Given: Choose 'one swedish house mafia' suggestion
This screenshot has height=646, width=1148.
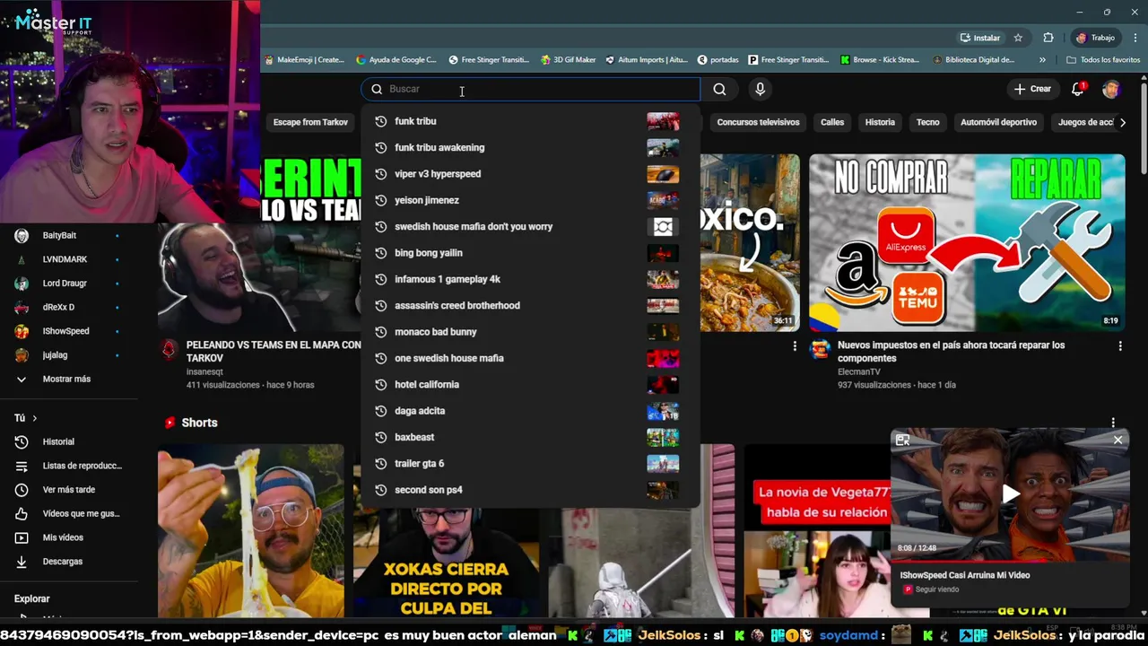Looking at the screenshot, I should [529, 358].
